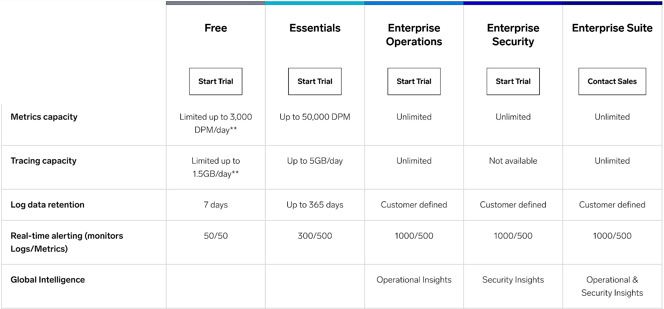Click the Metrics capacity row label
The image size is (664, 309).
click(x=44, y=117)
